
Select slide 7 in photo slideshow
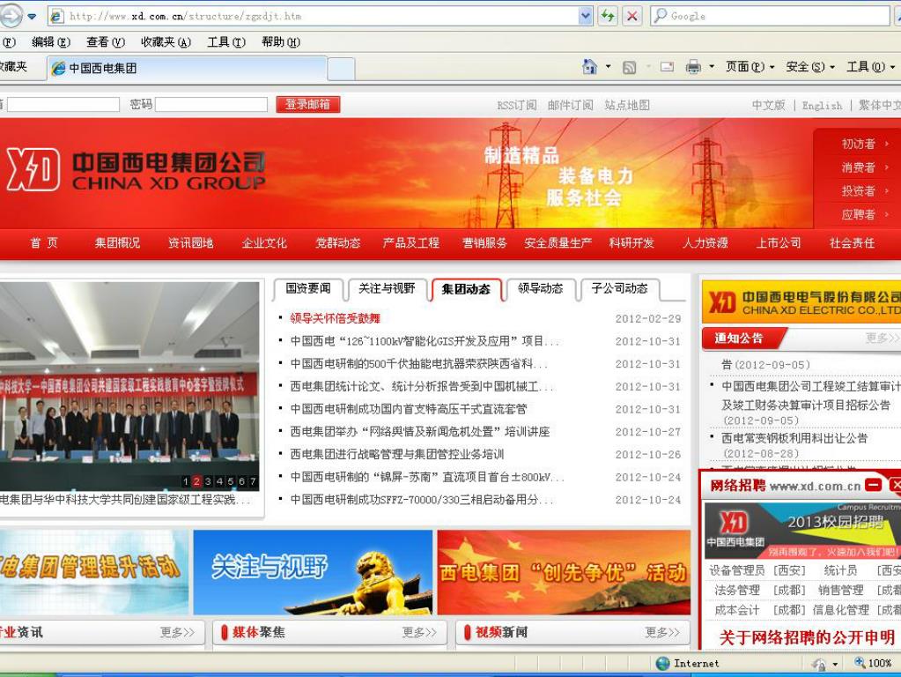(x=253, y=481)
